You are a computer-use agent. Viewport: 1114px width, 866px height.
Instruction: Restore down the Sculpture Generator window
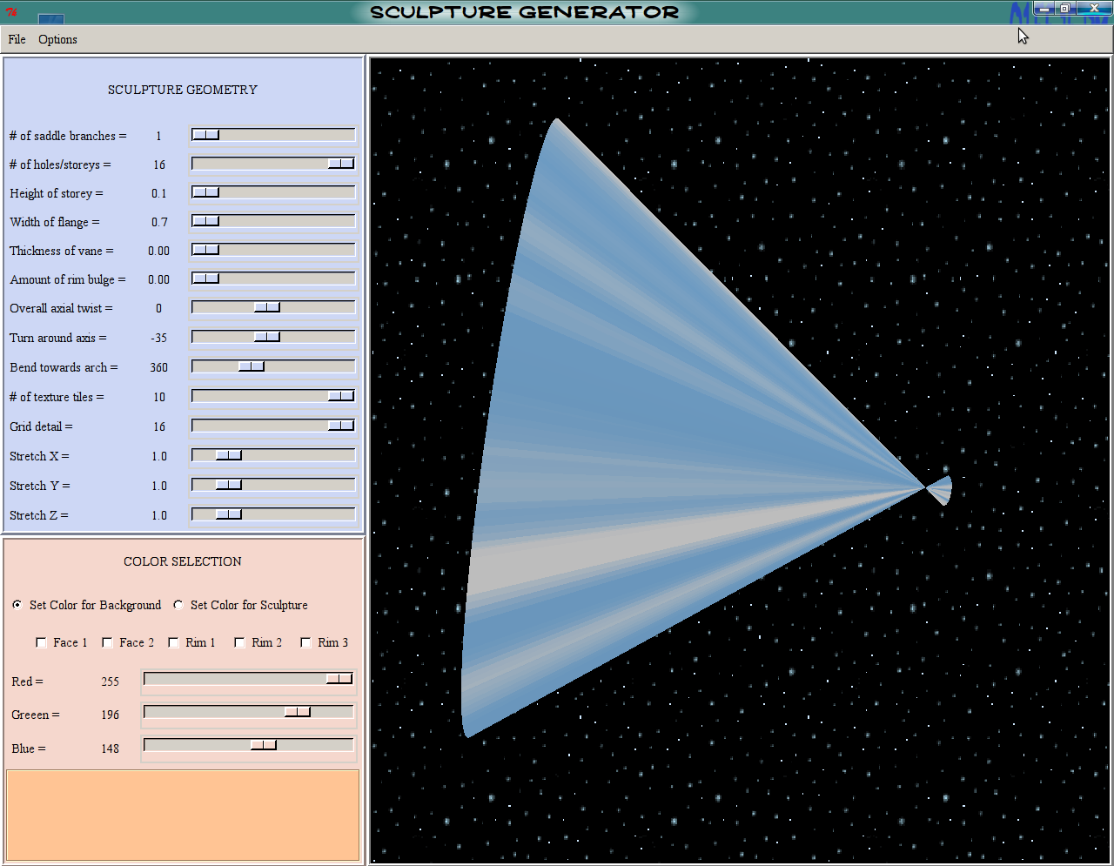[x=1065, y=9]
